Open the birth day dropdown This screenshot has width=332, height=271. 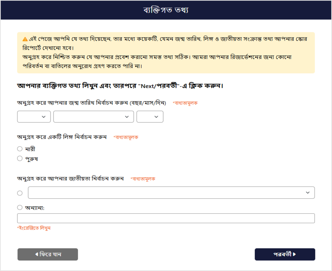150,117
